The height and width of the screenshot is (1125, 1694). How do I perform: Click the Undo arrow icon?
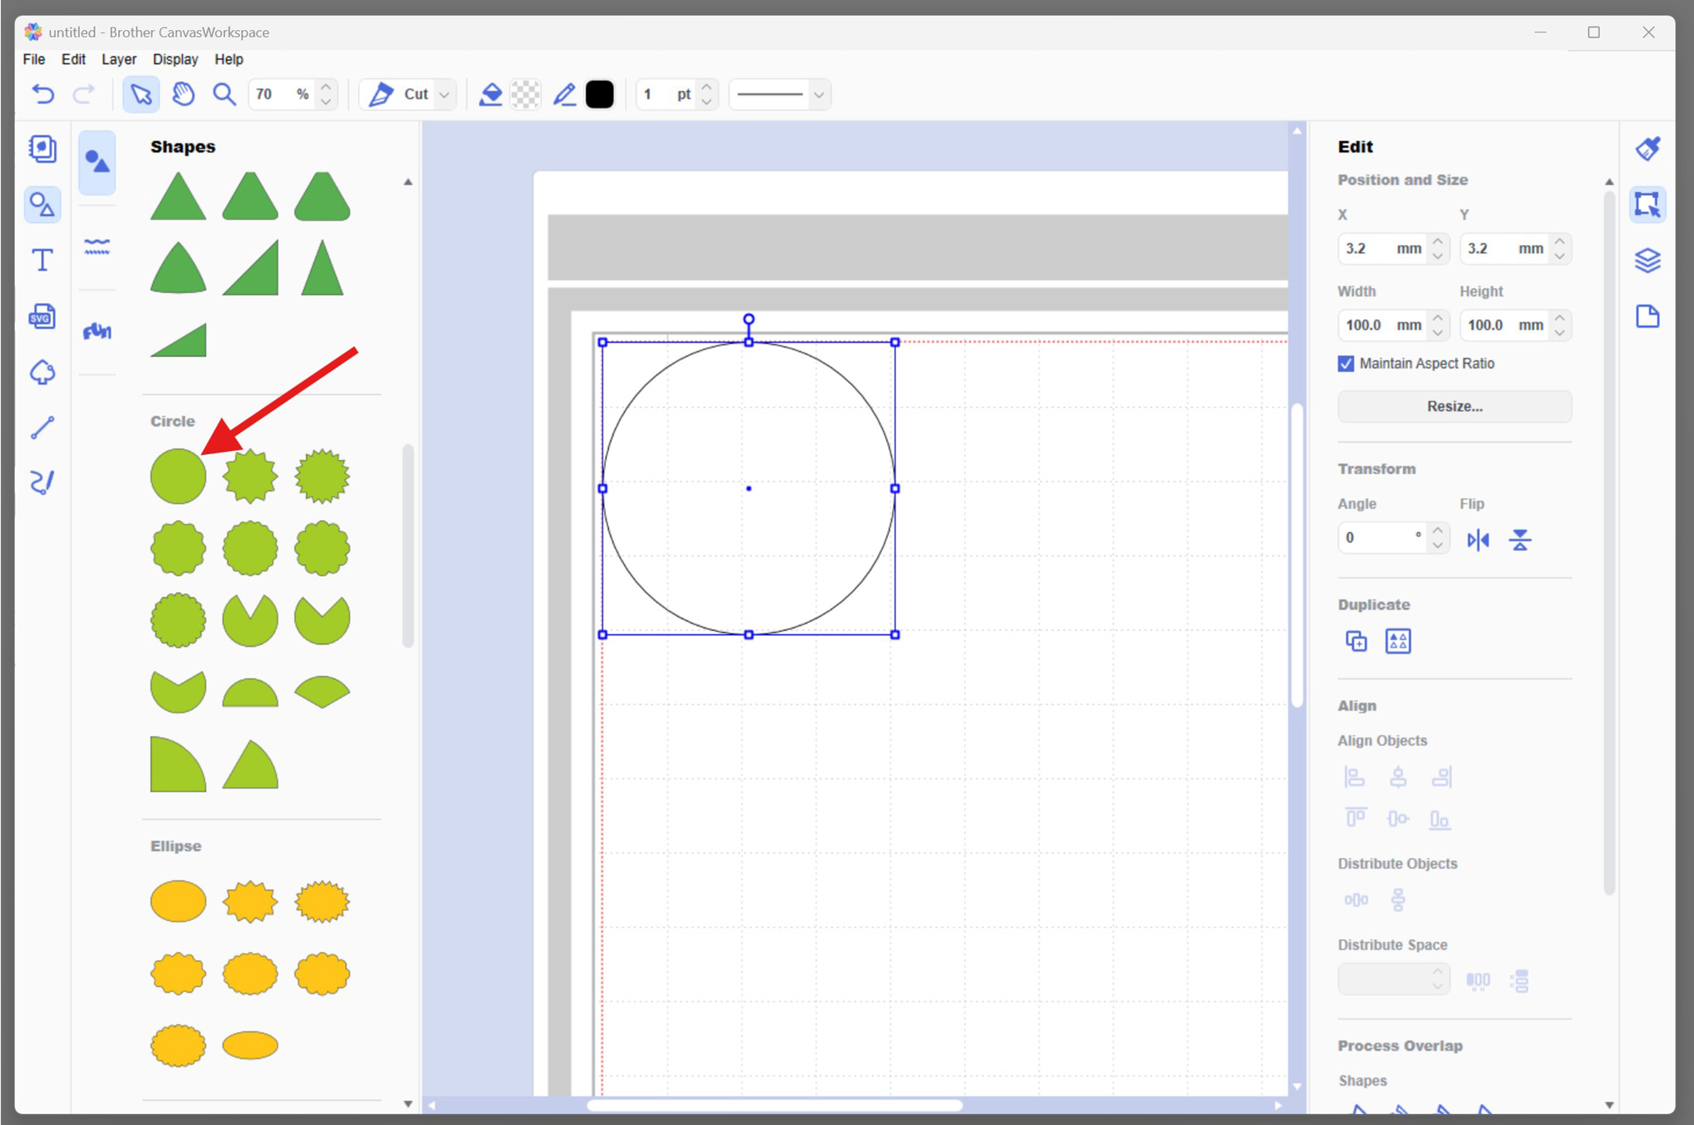coord(43,94)
